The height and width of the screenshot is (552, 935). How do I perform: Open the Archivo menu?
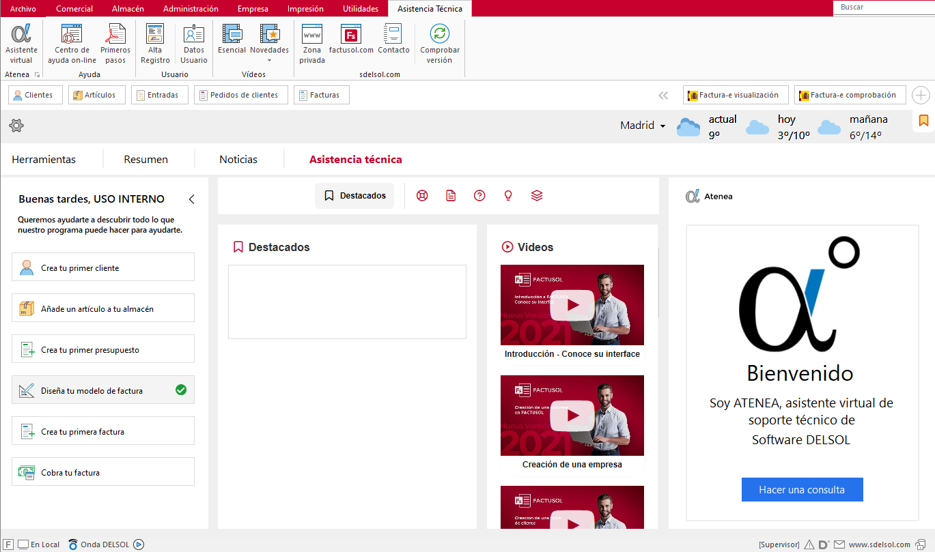(23, 9)
